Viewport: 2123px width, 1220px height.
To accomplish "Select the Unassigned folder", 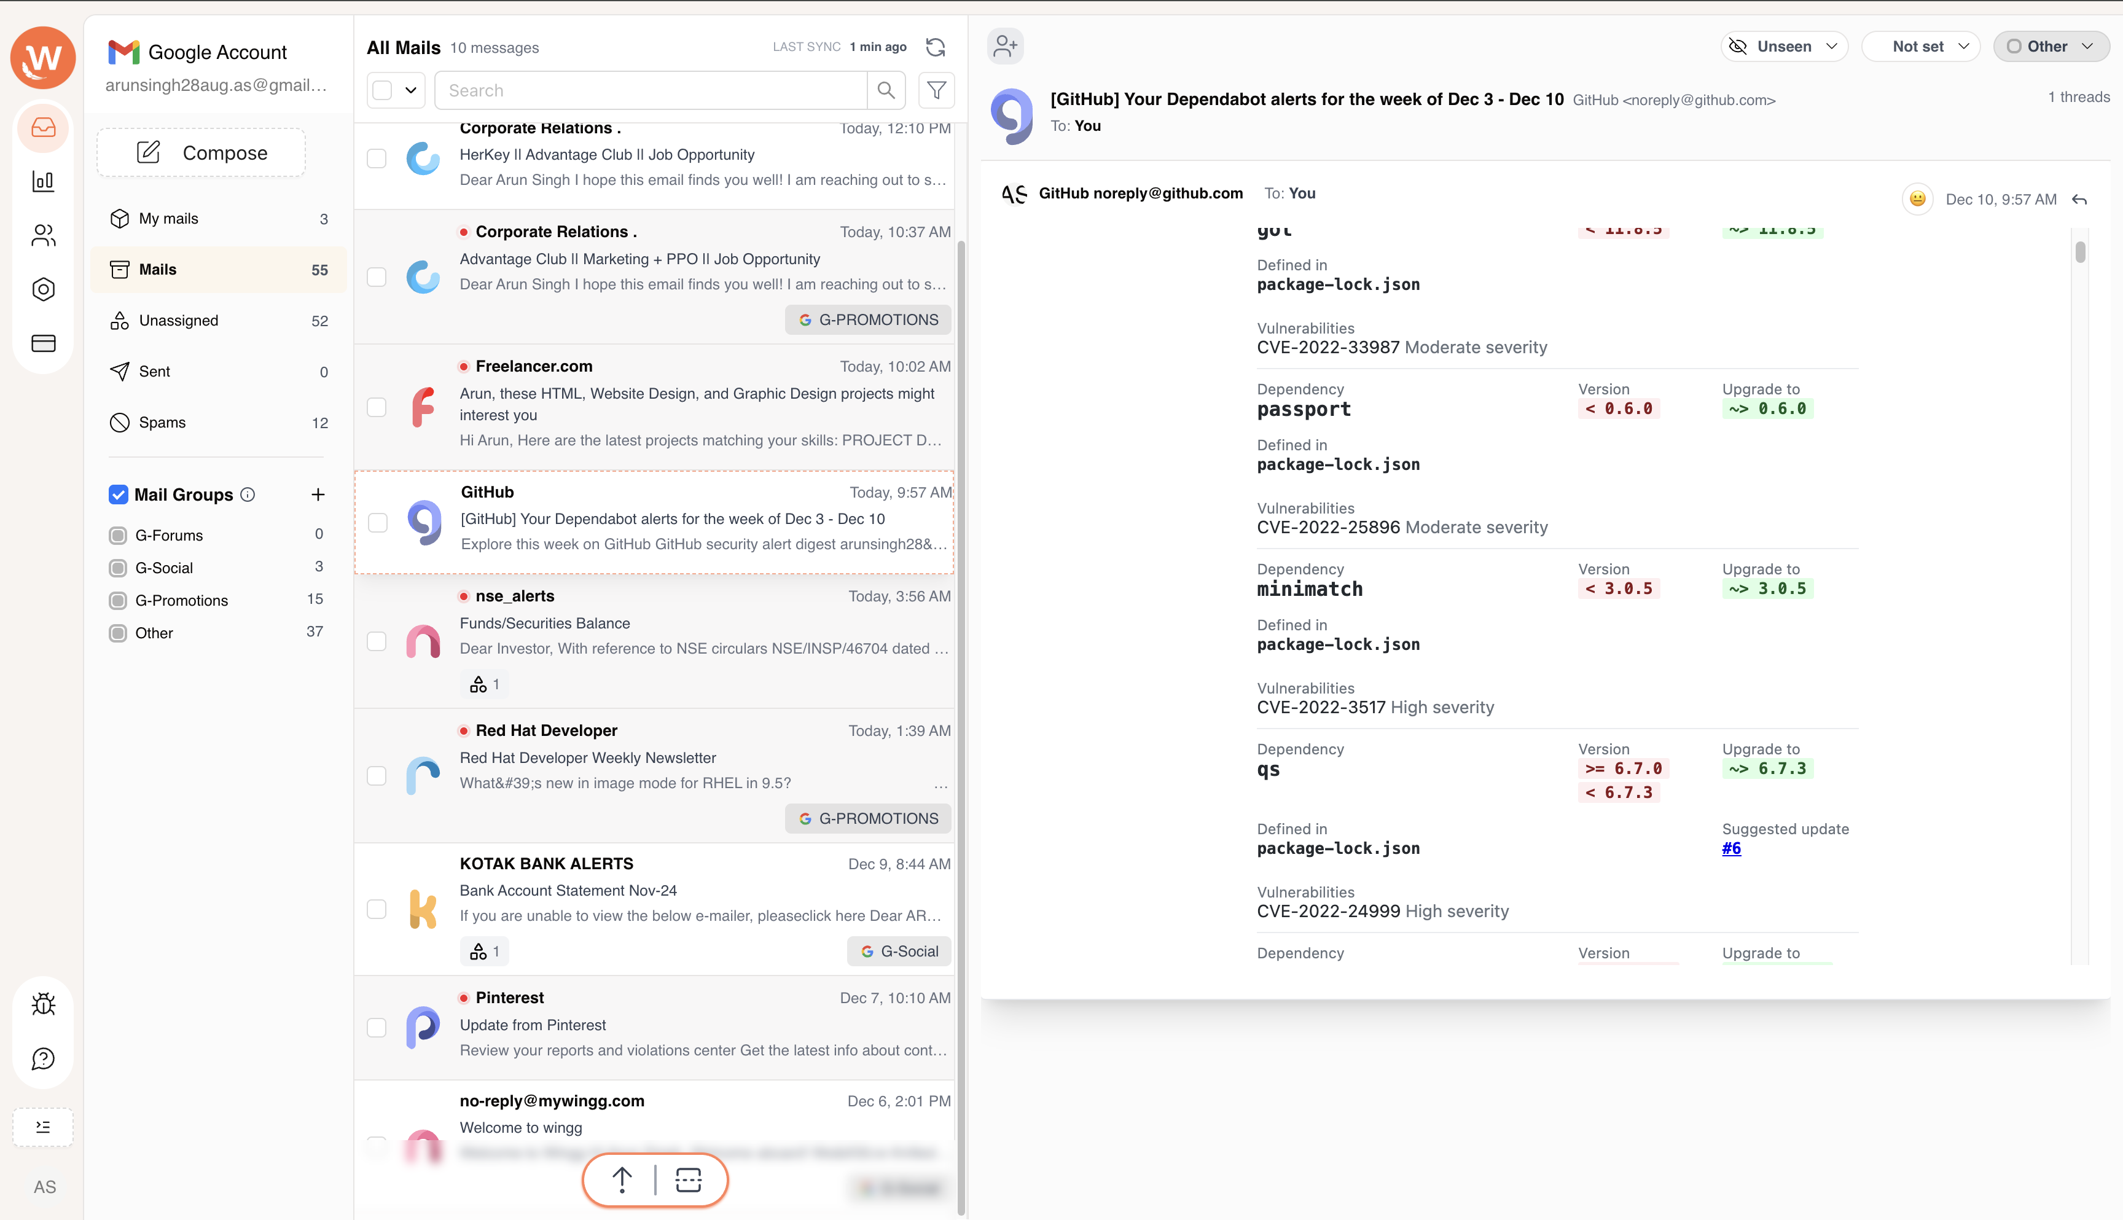I will (x=179, y=321).
